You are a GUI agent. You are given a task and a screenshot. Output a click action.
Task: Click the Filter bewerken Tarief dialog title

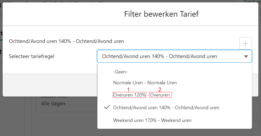[161, 14]
